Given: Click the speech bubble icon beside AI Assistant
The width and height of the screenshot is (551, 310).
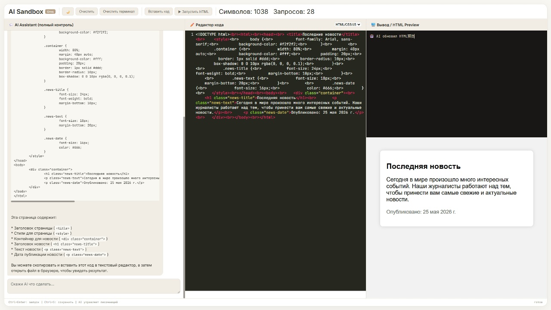Looking at the screenshot, I should click(11, 25).
